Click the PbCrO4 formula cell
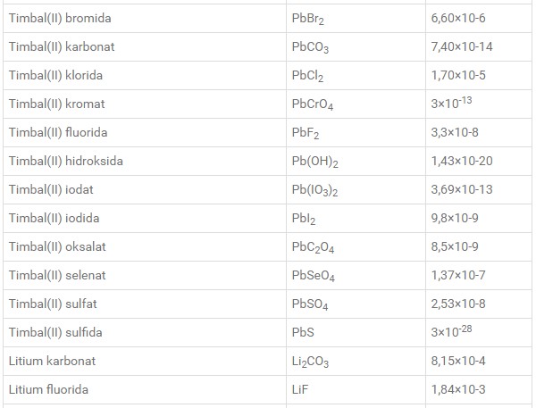Screen dimensions: 536x408 pyautogui.click(x=356, y=104)
